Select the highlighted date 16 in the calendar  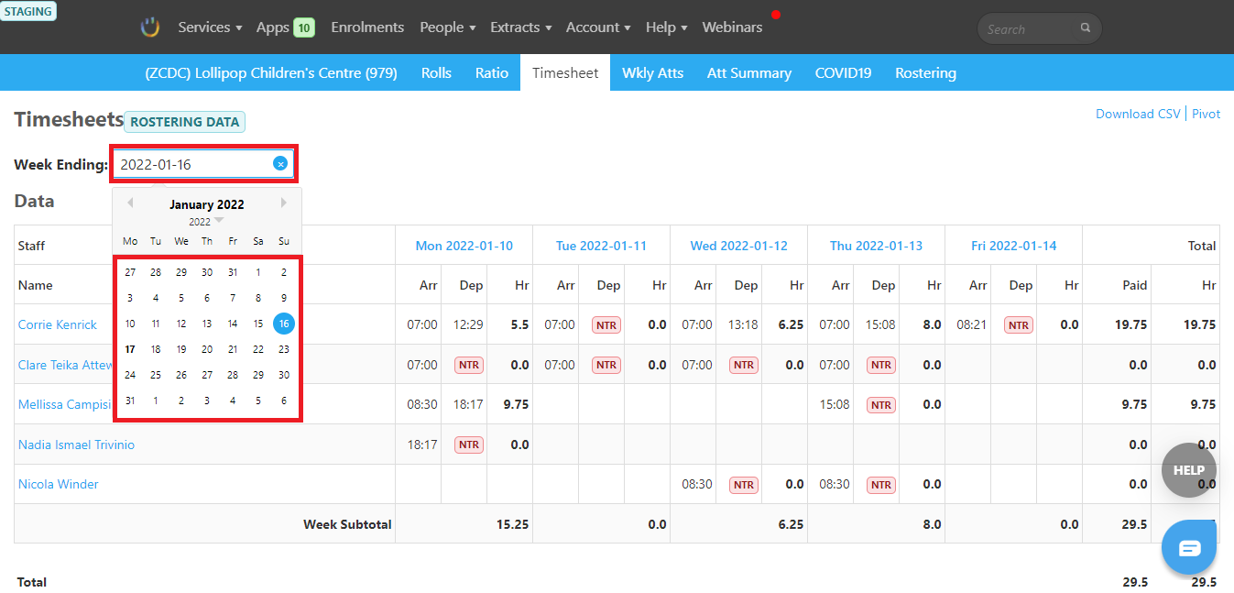284,324
